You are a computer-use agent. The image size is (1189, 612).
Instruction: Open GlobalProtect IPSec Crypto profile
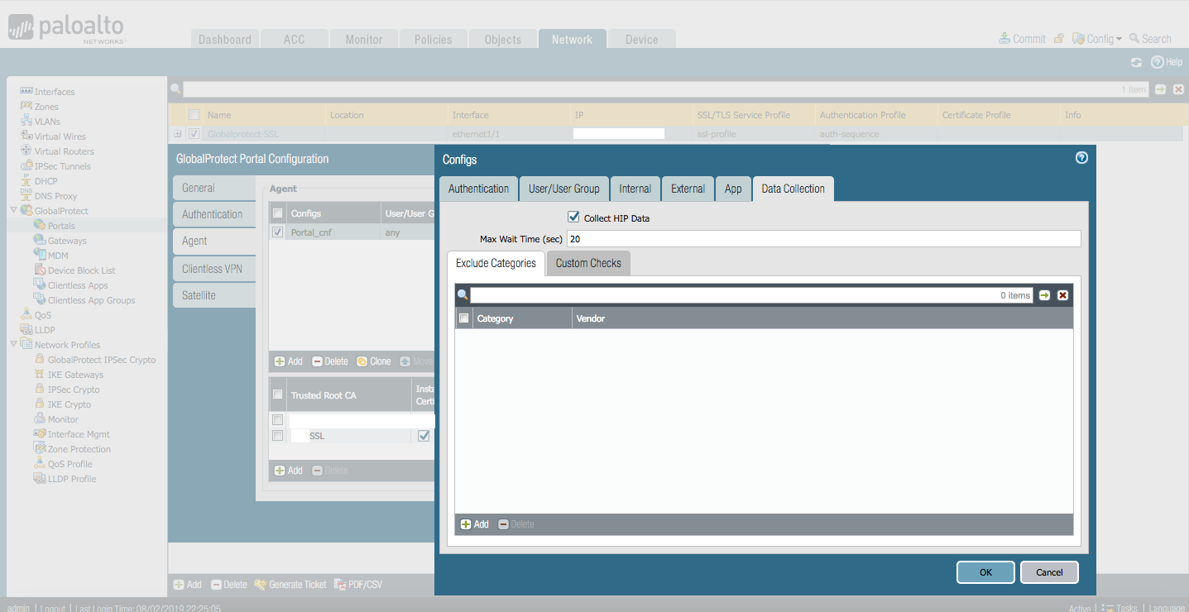coord(101,360)
